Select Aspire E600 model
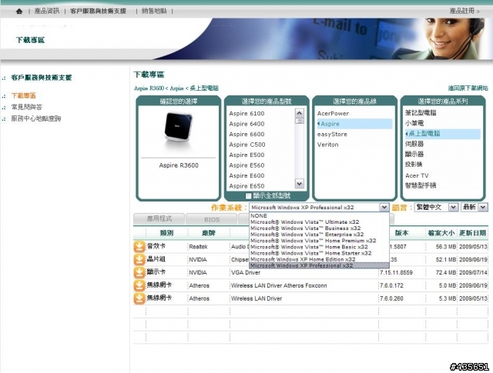The height and width of the screenshot is (373, 493). [246, 176]
